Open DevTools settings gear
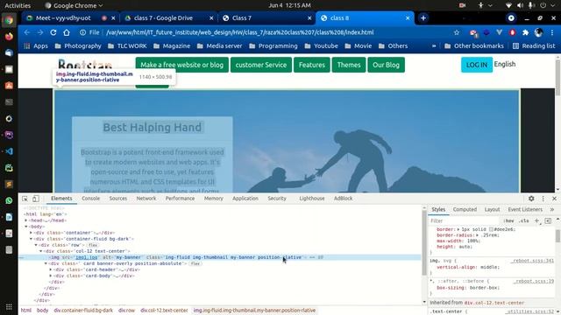 coord(531,199)
